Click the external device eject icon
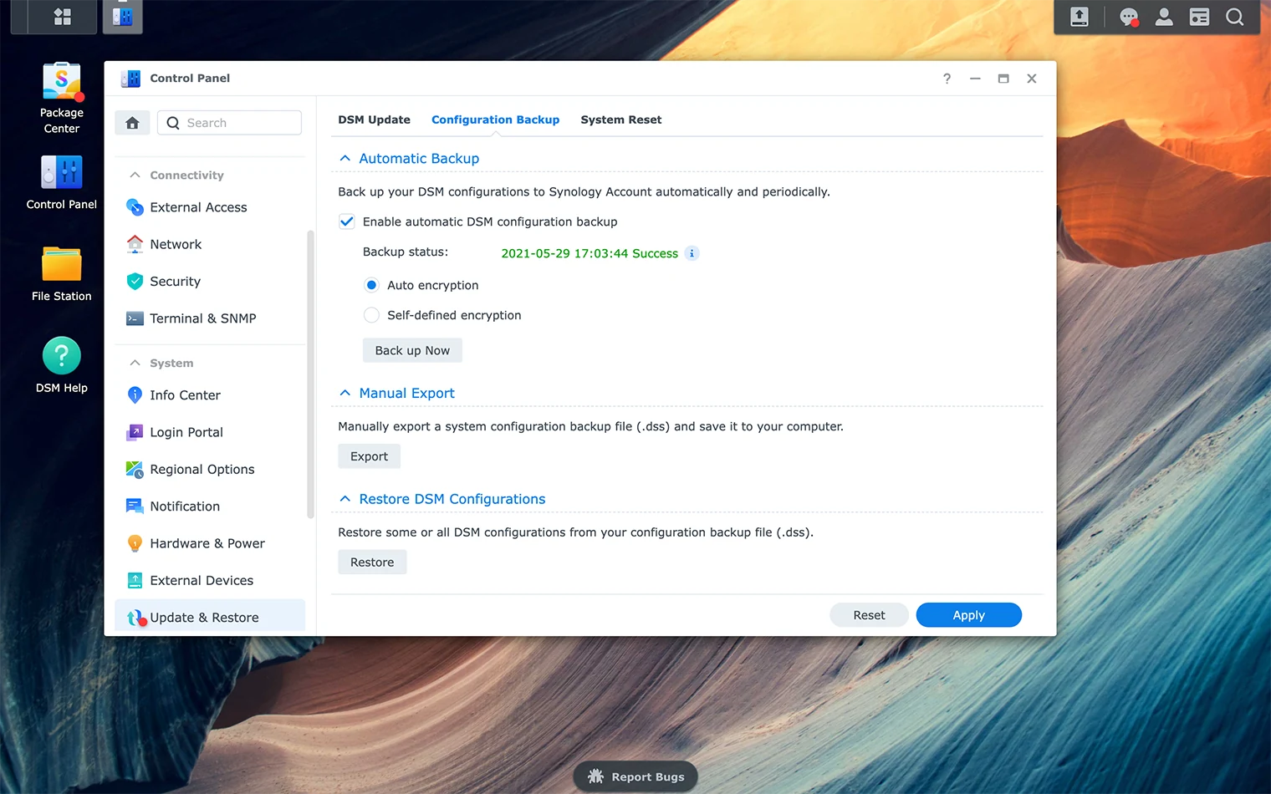Image resolution: width=1271 pixels, height=794 pixels. click(1078, 17)
